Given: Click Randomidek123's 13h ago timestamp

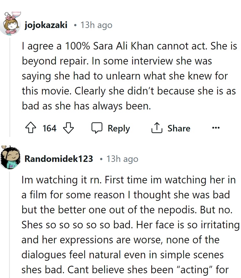Looking at the screenshot, I should click(122, 159).
